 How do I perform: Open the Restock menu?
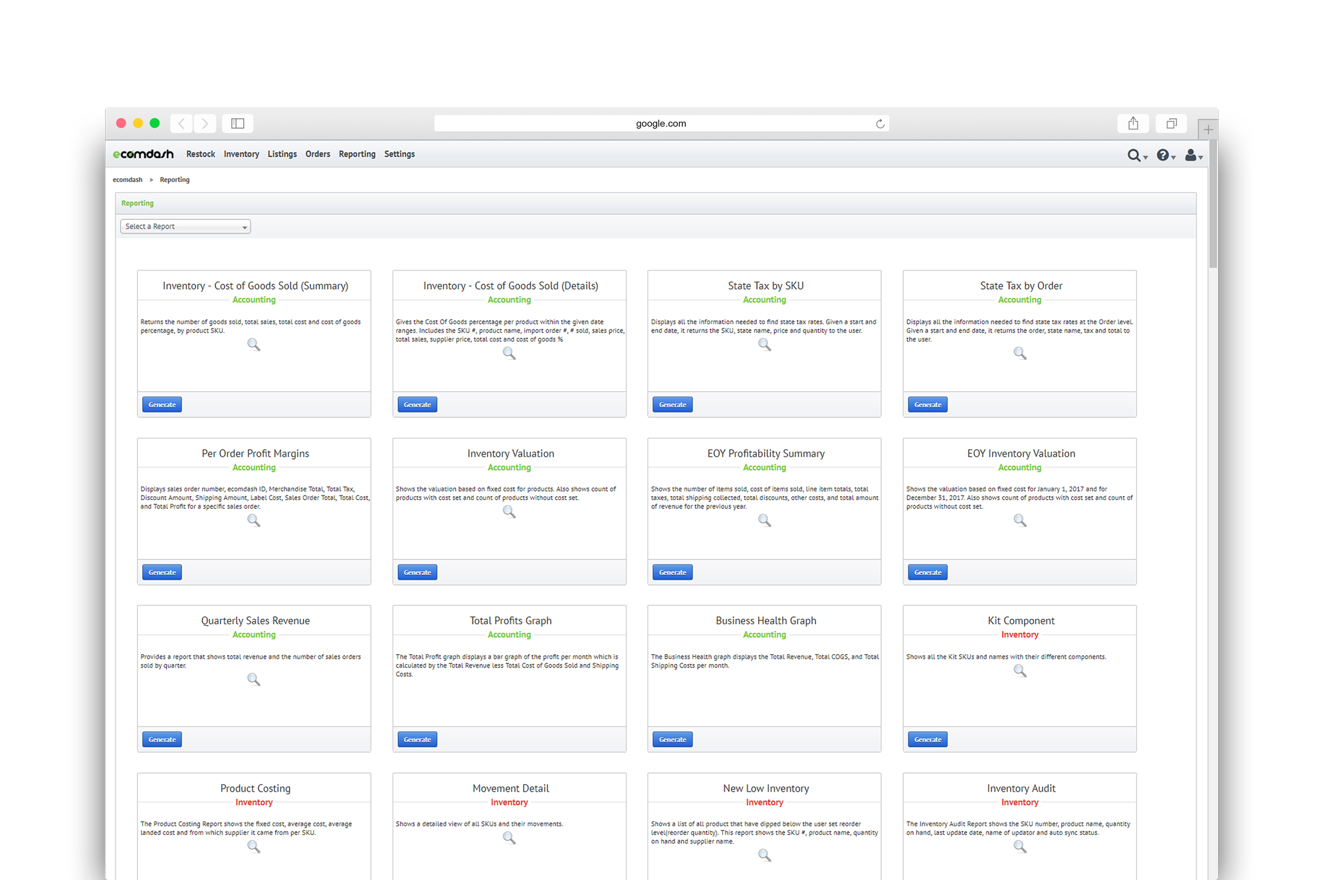(201, 154)
